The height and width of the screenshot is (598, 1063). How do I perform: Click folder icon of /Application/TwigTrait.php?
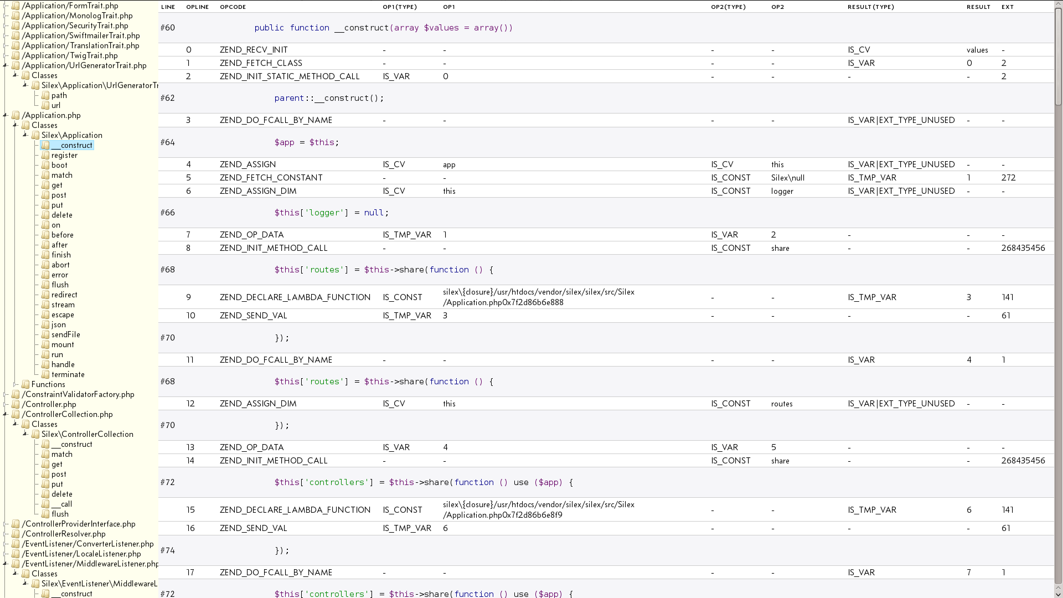(x=16, y=56)
